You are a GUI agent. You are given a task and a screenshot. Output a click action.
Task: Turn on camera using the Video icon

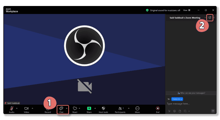[26, 108]
